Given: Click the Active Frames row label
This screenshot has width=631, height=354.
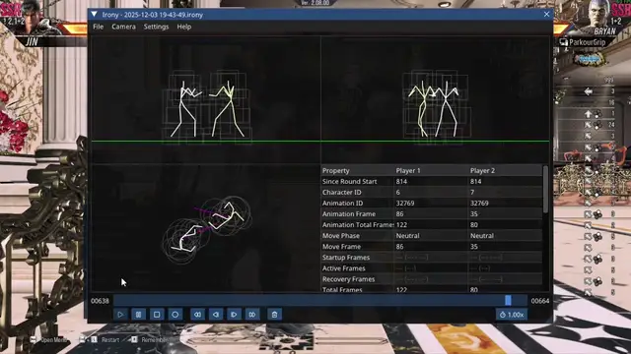Looking at the screenshot, I should (344, 268).
